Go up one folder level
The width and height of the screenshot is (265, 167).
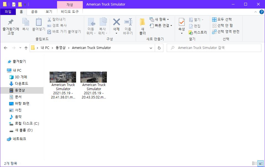click(x=26, y=48)
